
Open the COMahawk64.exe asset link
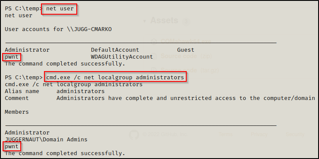[x=186, y=42]
